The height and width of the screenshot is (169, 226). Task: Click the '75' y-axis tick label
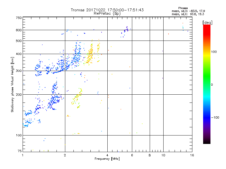click(20, 151)
